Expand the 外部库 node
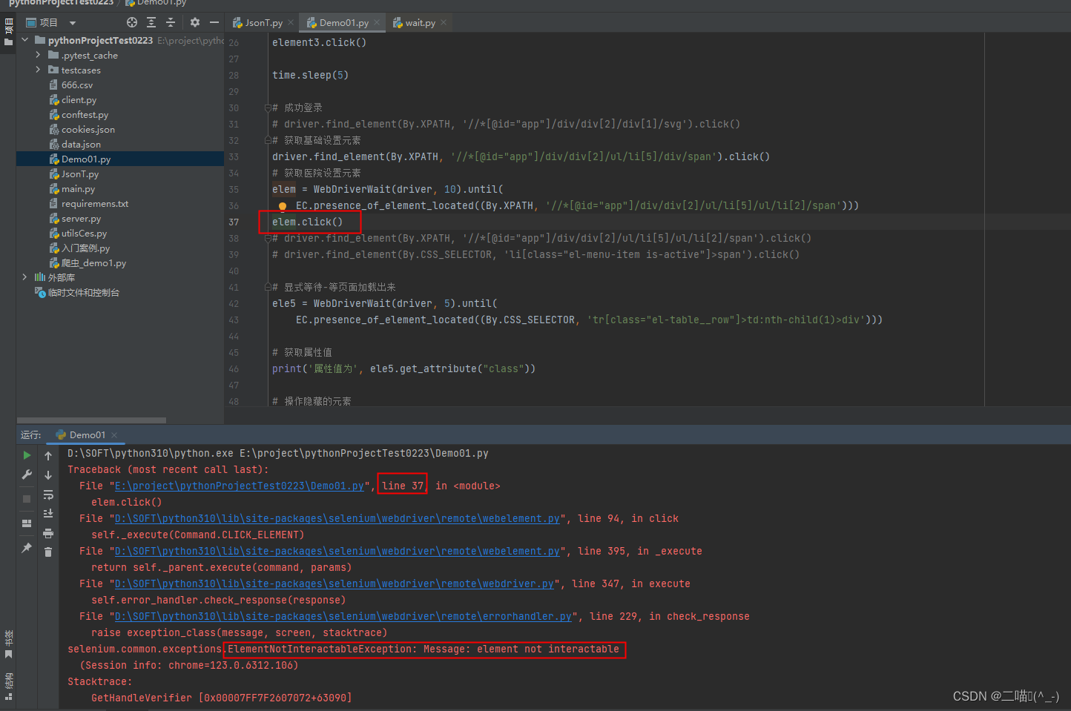 pos(24,277)
